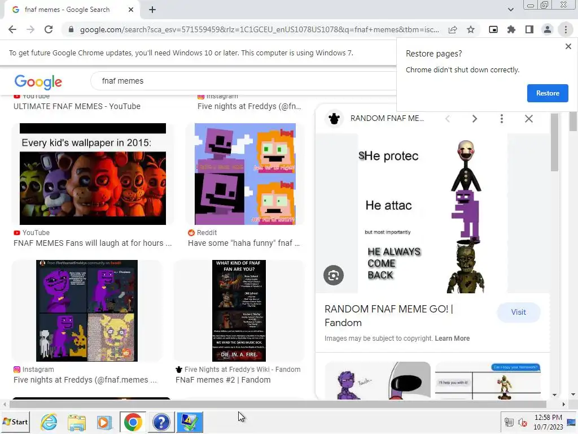Image resolution: width=578 pixels, height=434 pixels.
Task: Go forward with browser forward arrow
Action: [x=30, y=29]
